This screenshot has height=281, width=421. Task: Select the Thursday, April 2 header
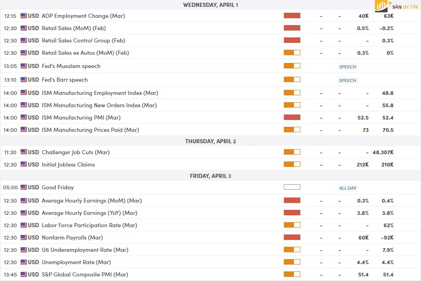pyautogui.click(x=210, y=141)
